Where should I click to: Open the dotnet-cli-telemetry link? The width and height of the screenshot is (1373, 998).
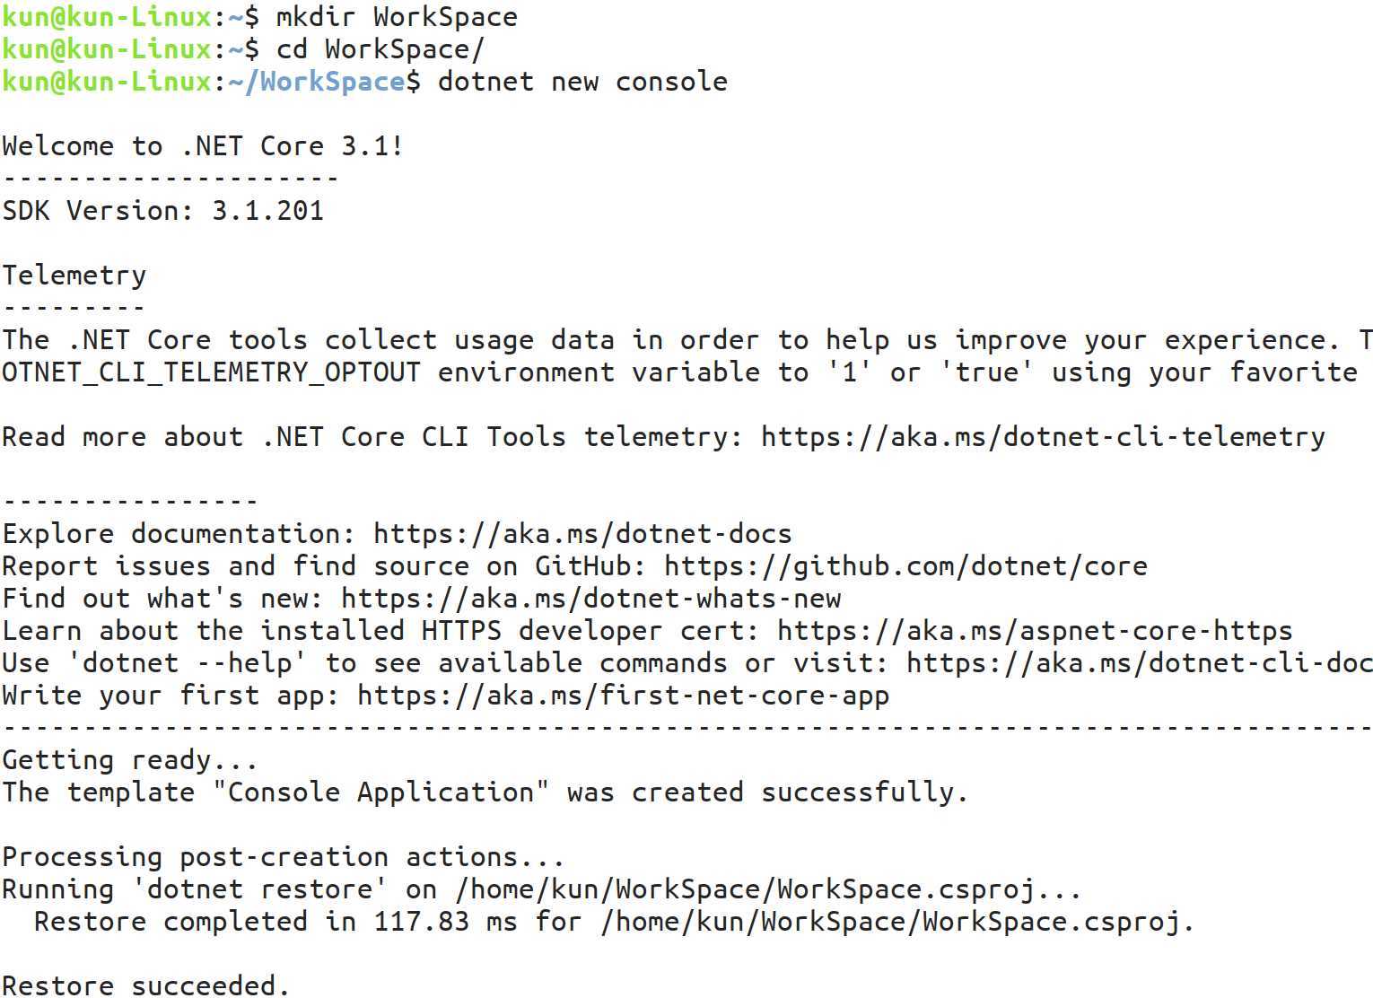pyautogui.click(x=1043, y=437)
